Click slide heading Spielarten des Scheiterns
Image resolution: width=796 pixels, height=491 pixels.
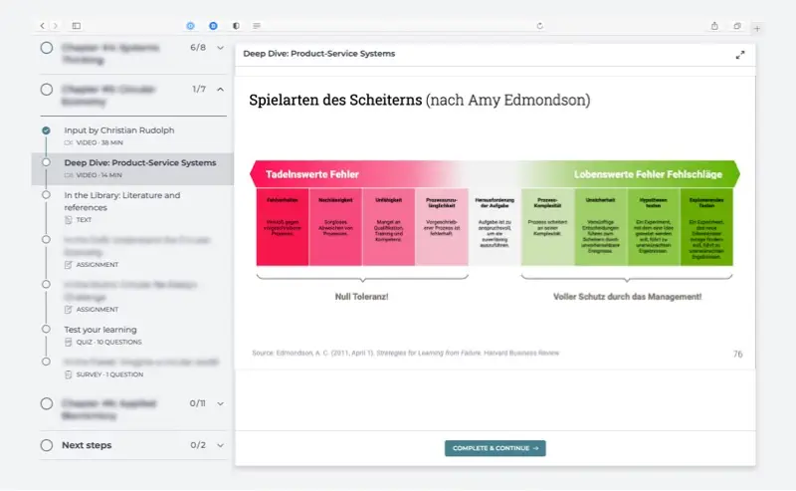(x=335, y=101)
